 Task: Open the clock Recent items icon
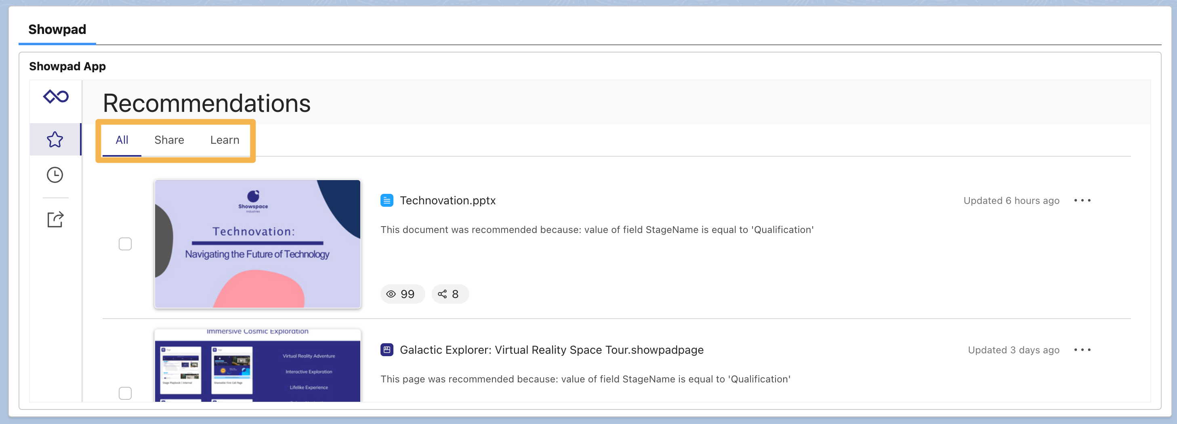point(55,174)
